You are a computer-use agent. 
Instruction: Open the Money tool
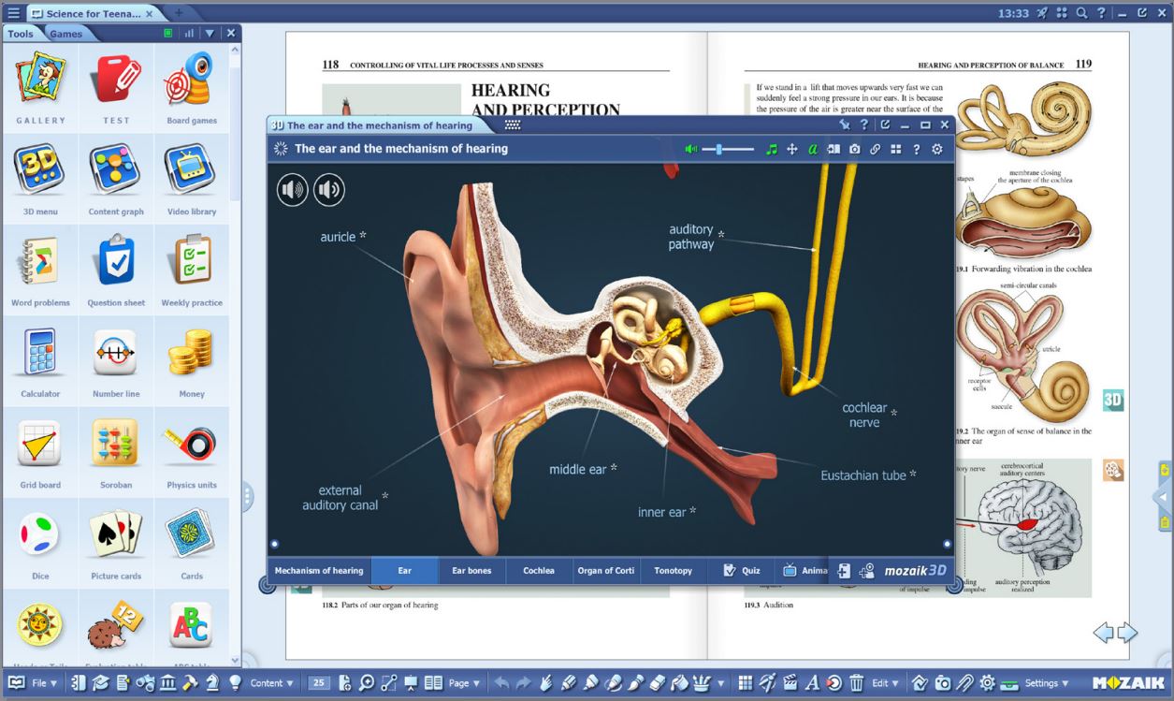pyautogui.click(x=192, y=361)
